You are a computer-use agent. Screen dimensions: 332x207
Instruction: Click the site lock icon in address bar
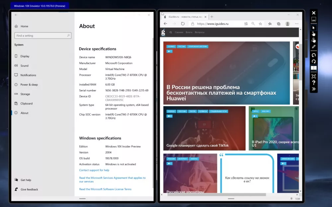193,24
